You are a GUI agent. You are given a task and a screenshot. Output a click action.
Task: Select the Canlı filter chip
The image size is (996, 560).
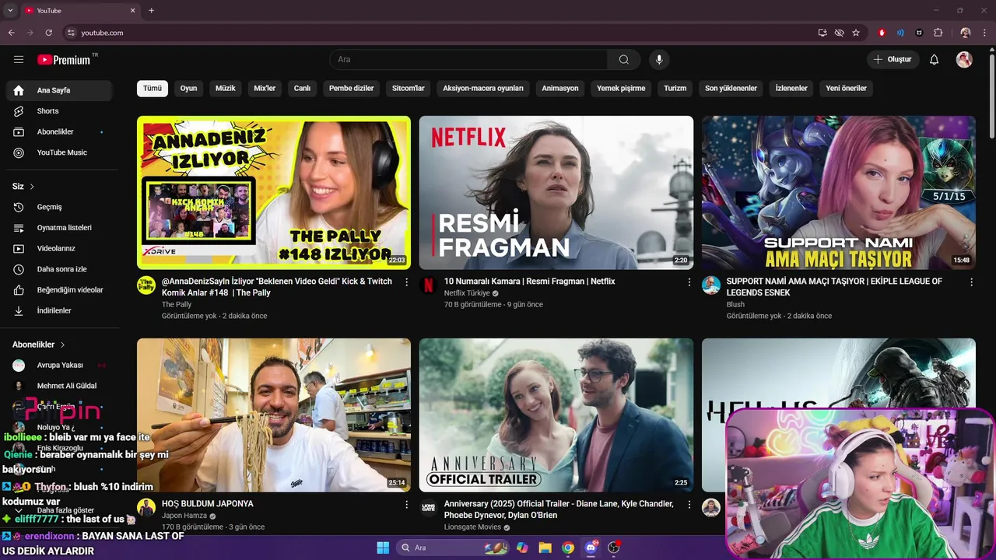[302, 89]
